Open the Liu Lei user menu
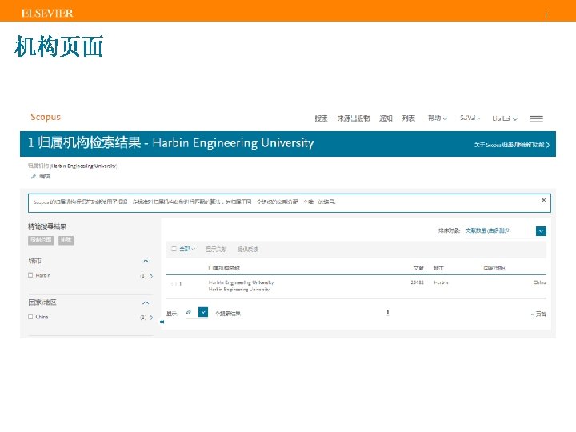576x432 pixels. point(505,118)
